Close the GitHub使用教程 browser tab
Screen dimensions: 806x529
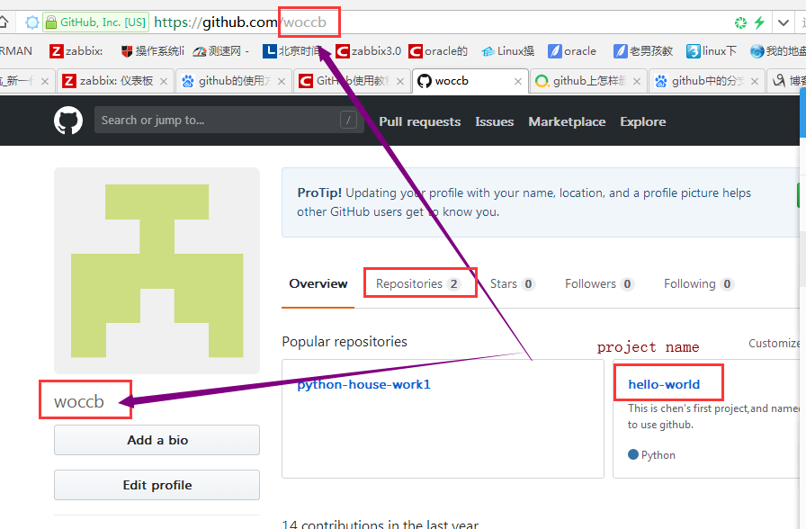pos(400,81)
